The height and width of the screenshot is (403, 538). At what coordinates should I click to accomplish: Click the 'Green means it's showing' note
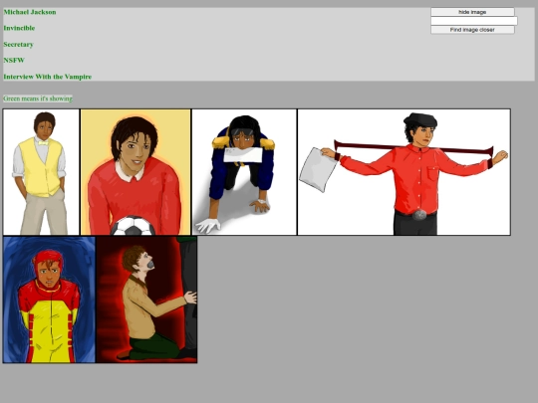(x=38, y=99)
